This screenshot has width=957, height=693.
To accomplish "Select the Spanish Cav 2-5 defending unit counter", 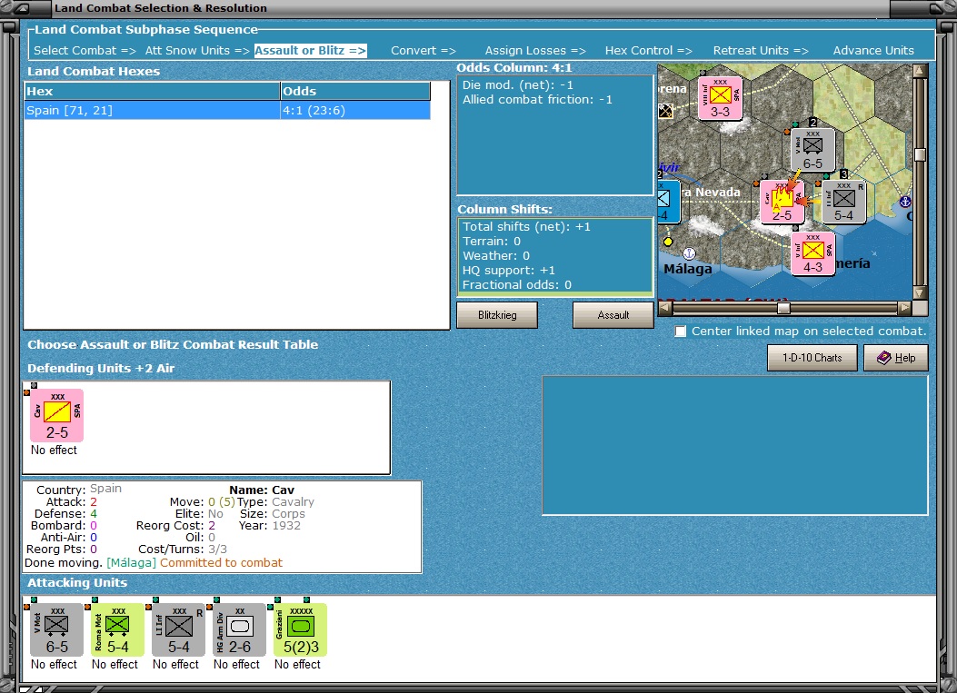I will coord(55,416).
